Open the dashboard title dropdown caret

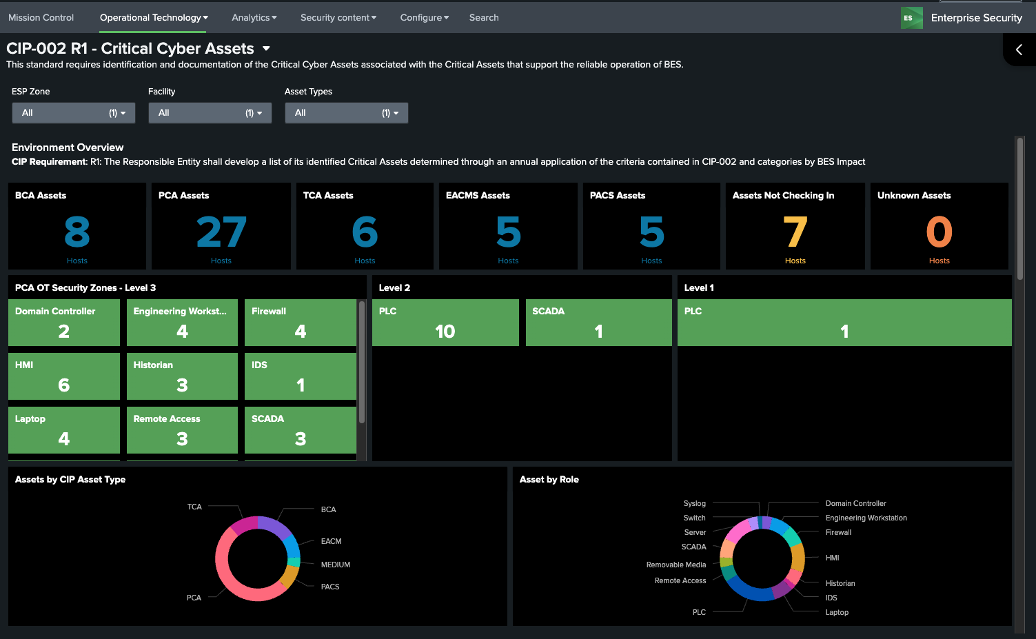266,49
